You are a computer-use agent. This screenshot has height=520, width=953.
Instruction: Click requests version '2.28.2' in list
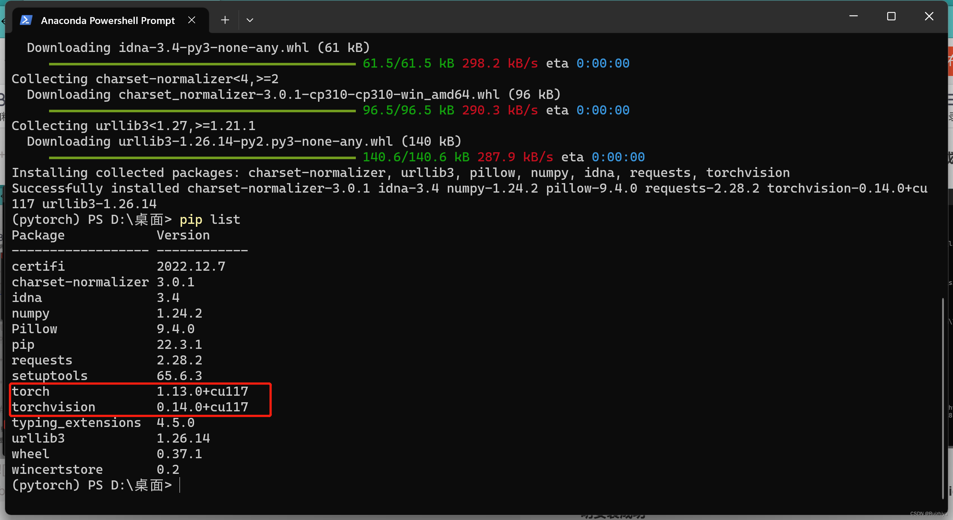pos(180,360)
